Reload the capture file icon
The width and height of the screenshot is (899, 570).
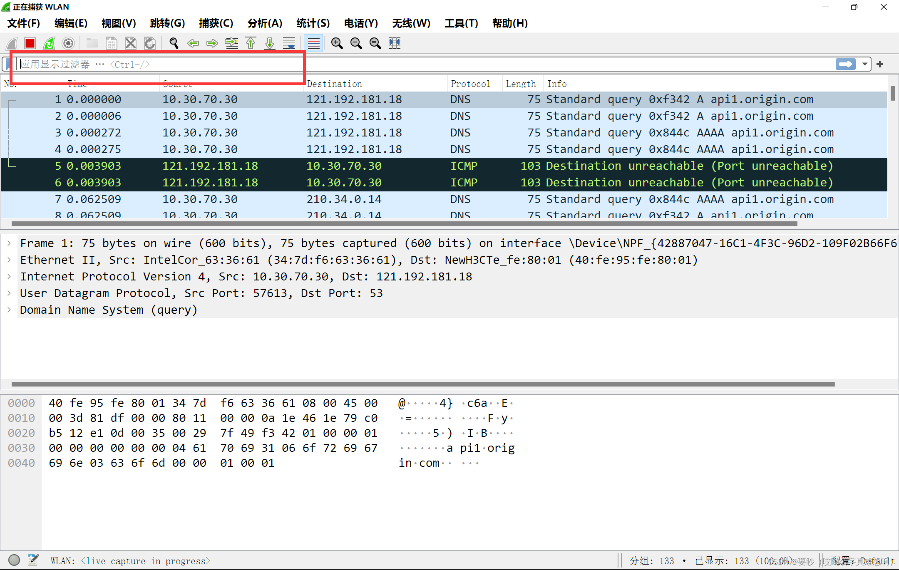150,43
